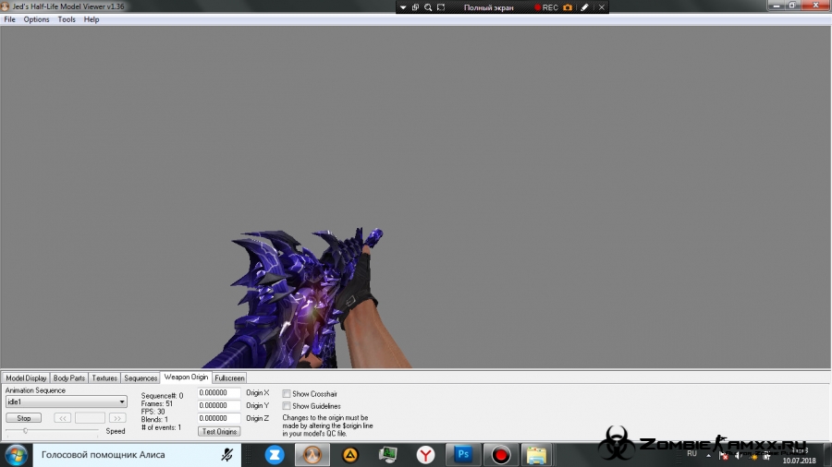
Task: Open the recorder toolbar dropdown arrow
Action: pos(403,7)
